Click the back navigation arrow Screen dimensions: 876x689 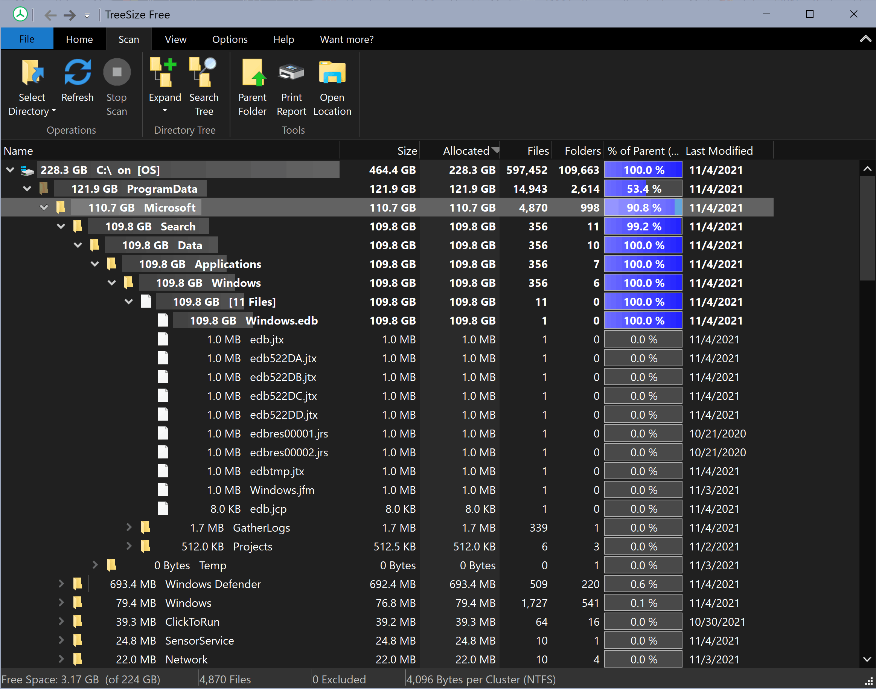coord(50,15)
